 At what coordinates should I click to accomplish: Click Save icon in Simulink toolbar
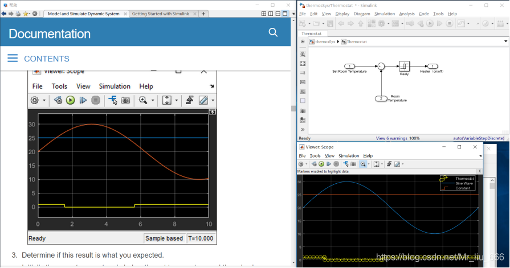pos(330,23)
